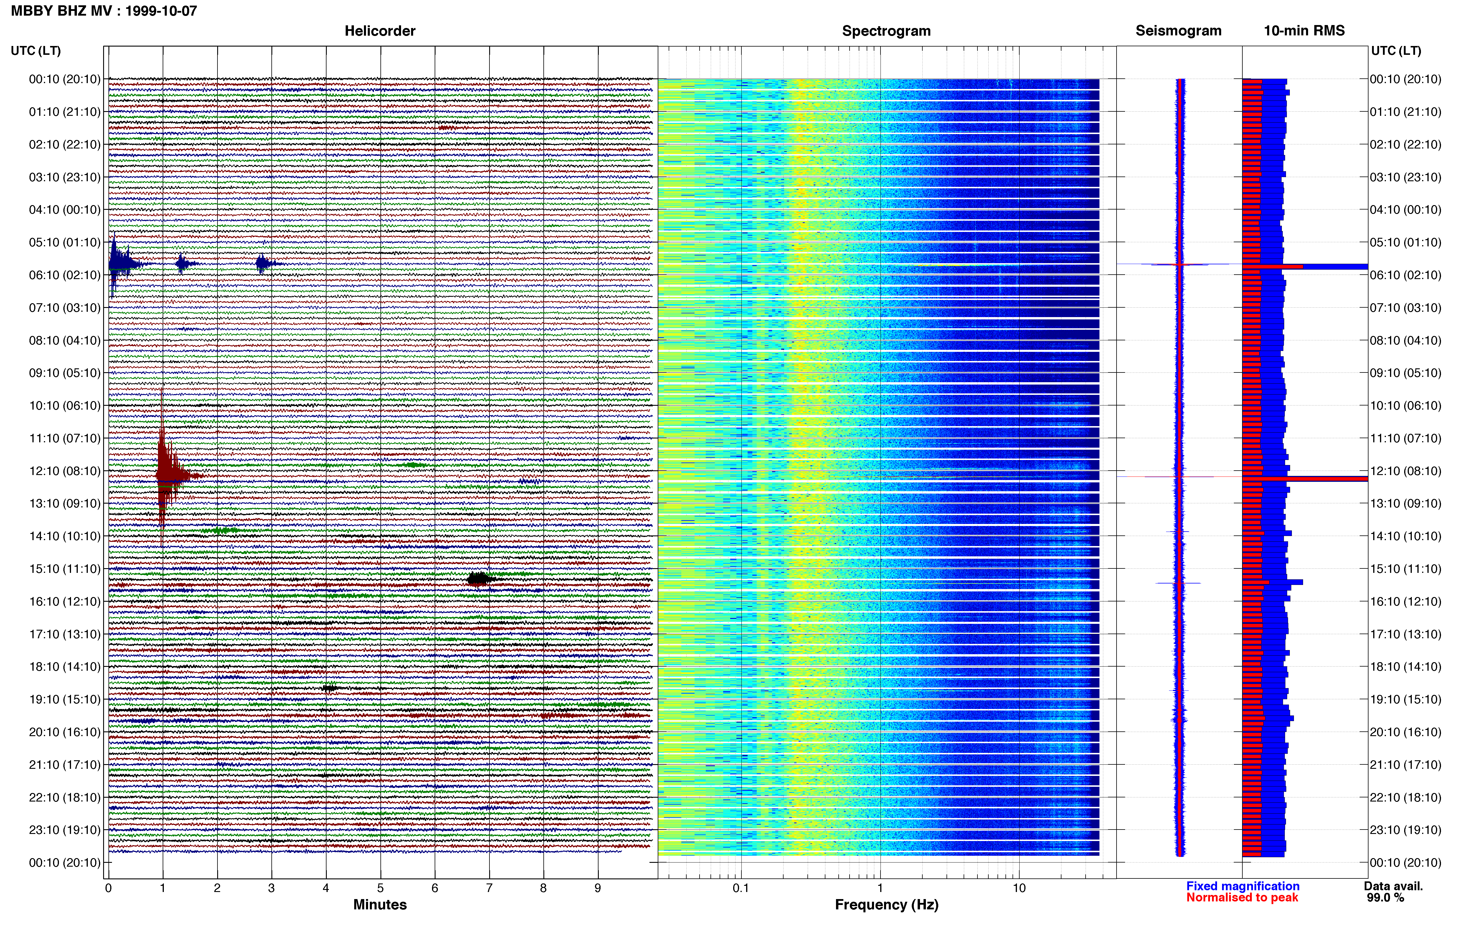Click the left '23:10 (19:10)' time label
This screenshot has width=1479, height=925.
click(x=65, y=830)
